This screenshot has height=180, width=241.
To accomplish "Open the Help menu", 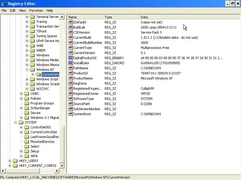I will coord(49,10).
